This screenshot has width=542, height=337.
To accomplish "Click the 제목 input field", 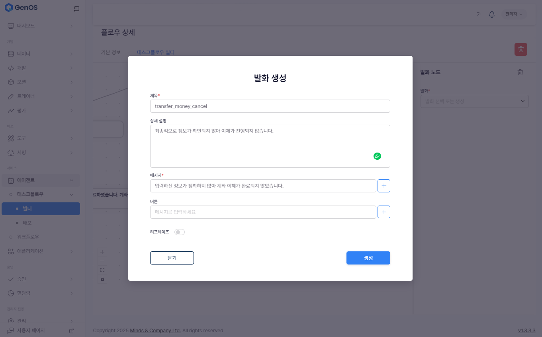I will 270,106.
